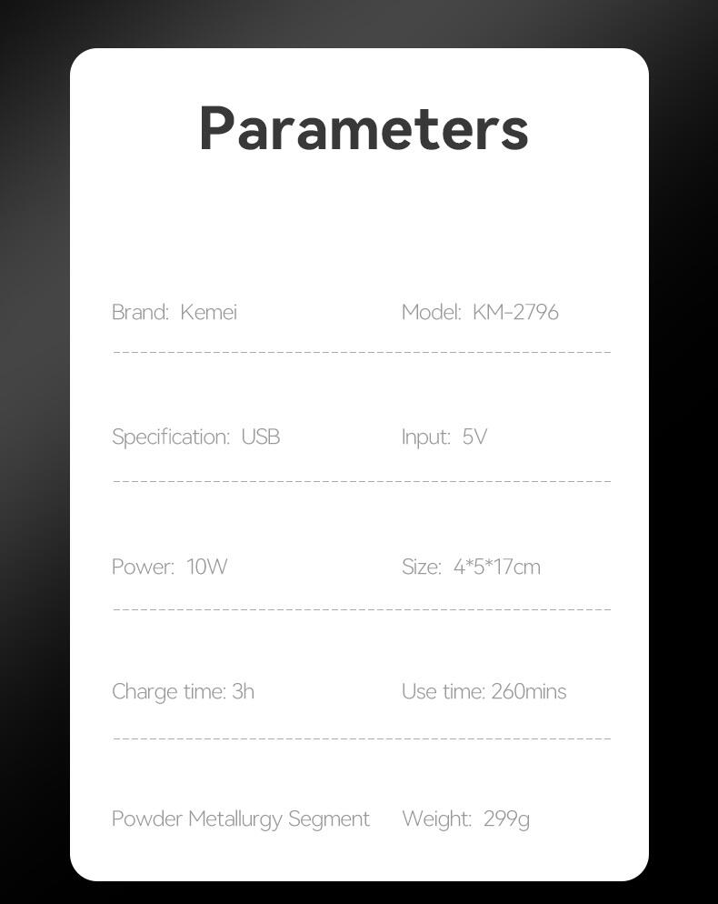Viewport: 718px width, 904px height.
Task: Click the dashed divider below the Brand row
Action: click(x=361, y=352)
